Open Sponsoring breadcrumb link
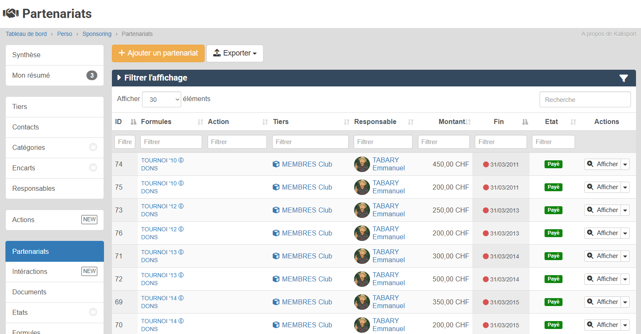Image resolution: width=641 pixels, height=334 pixels. 97,34
